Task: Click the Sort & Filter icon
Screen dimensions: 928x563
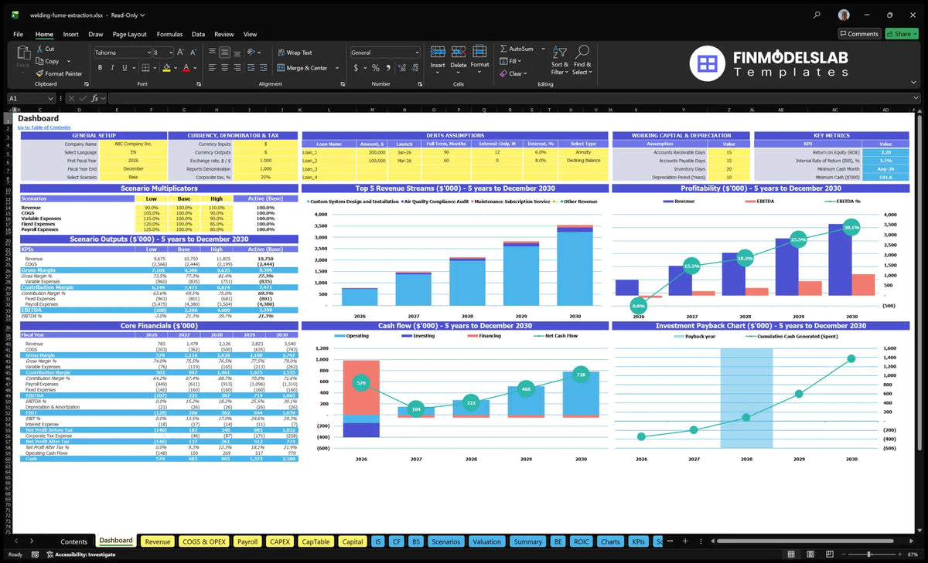Action: [560, 52]
